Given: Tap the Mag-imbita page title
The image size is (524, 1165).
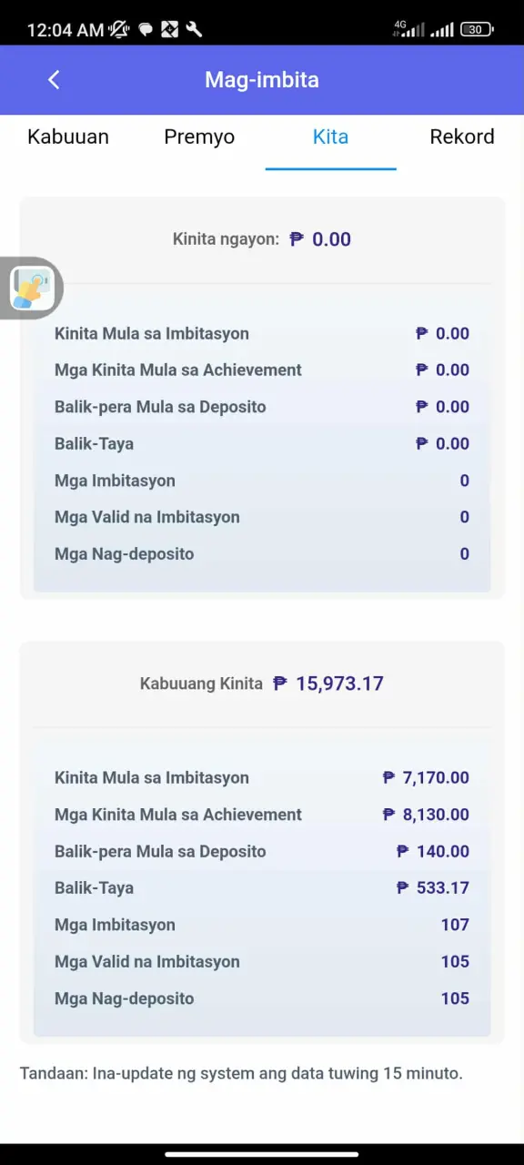Looking at the screenshot, I should point(262,80).
